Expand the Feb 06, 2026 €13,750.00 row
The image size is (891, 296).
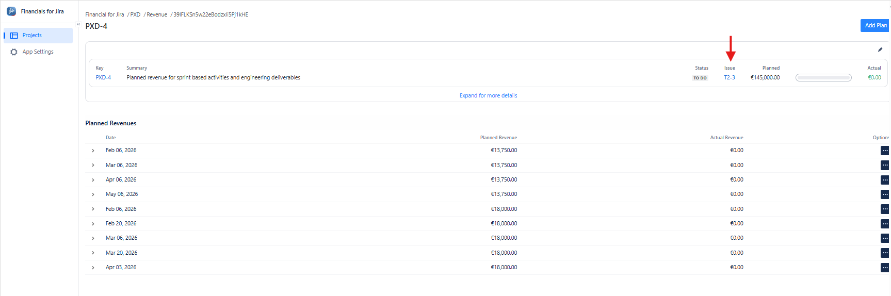(93, 151)
